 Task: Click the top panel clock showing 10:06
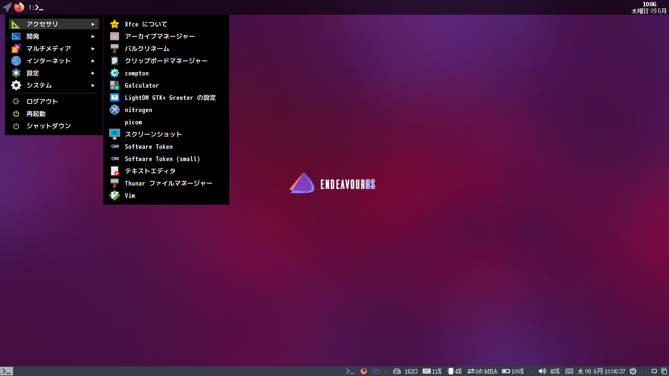click(x=649, y=7)
